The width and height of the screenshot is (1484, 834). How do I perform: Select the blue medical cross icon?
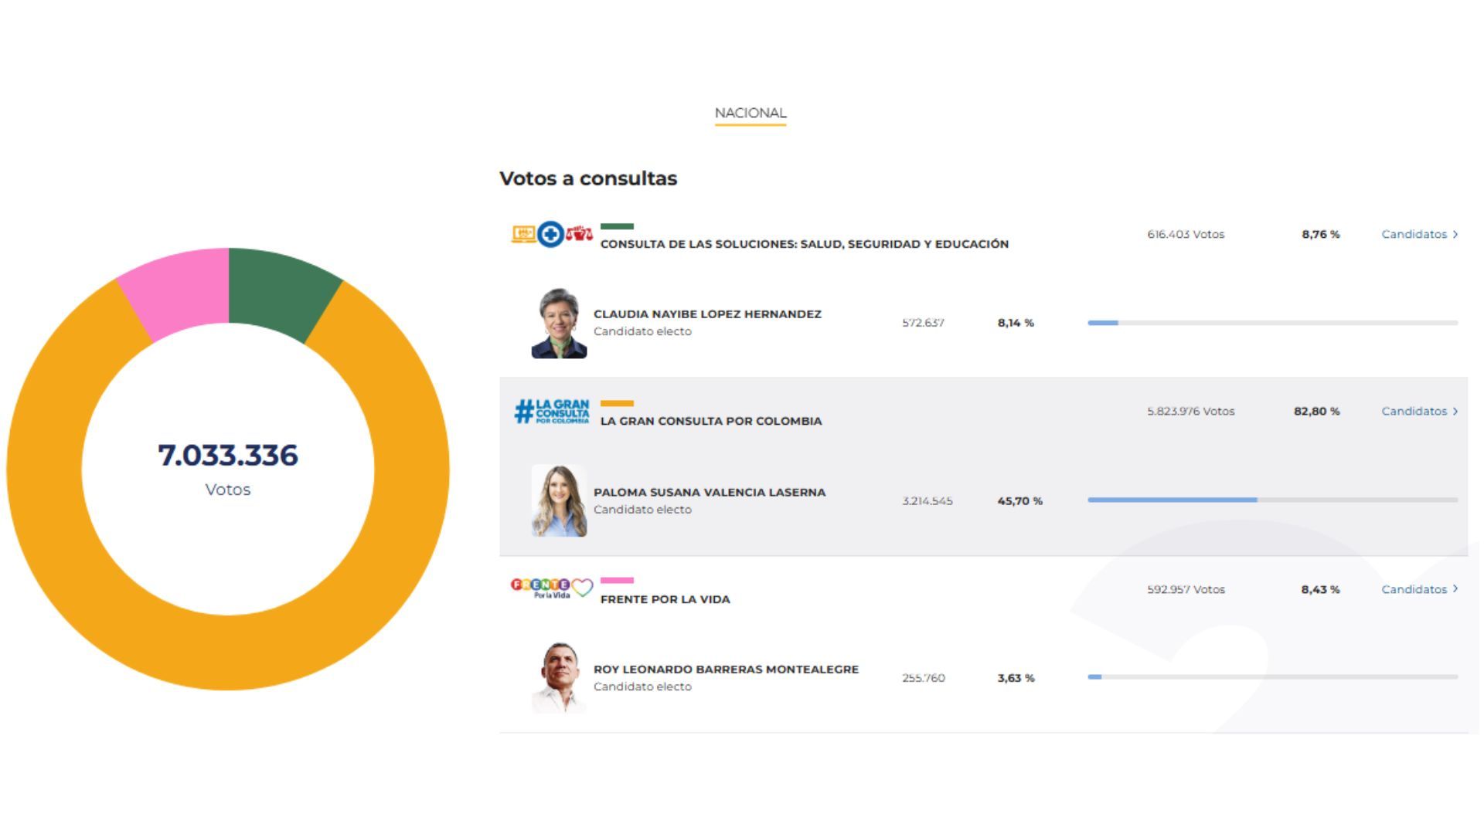[x=550, y=233]
